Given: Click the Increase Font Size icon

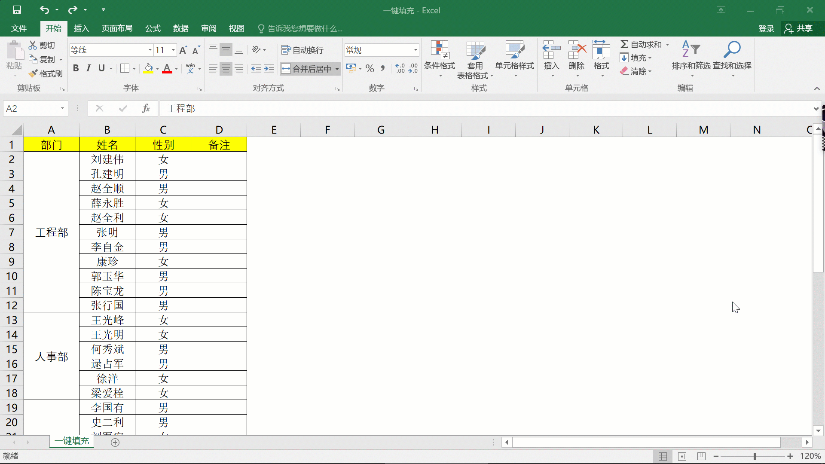Looking at the screenshot, I should pyautogui.click(x=183, y=50).
